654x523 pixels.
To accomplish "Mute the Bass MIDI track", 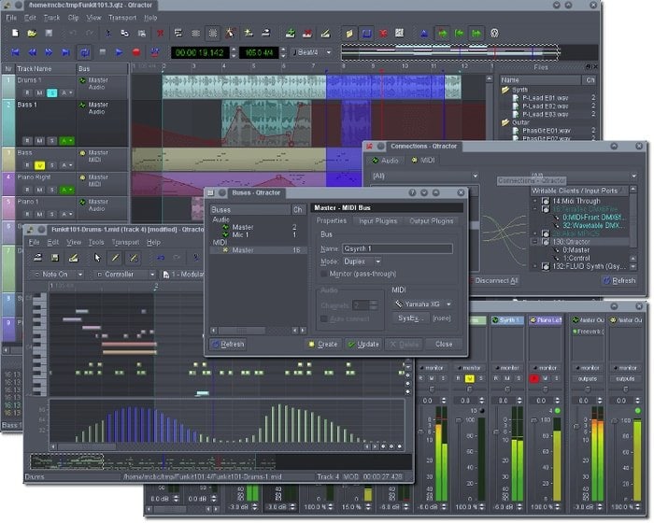I will (x=39, y=165).
